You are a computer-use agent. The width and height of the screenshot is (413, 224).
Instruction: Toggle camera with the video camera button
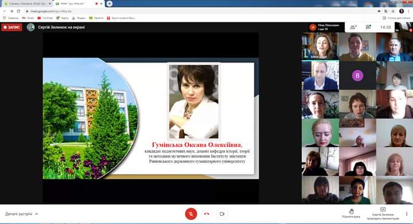[x=222, y=214]
